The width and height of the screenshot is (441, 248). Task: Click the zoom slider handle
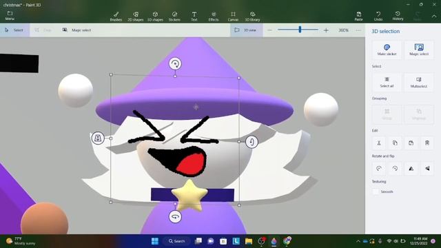click(300, 29)
